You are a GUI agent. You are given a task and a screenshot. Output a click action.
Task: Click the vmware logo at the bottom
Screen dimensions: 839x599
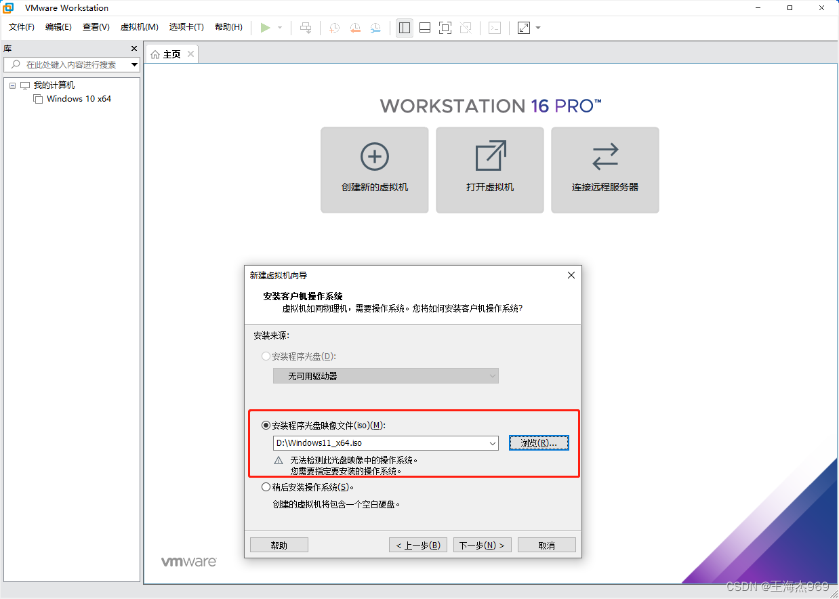(189, 562)
